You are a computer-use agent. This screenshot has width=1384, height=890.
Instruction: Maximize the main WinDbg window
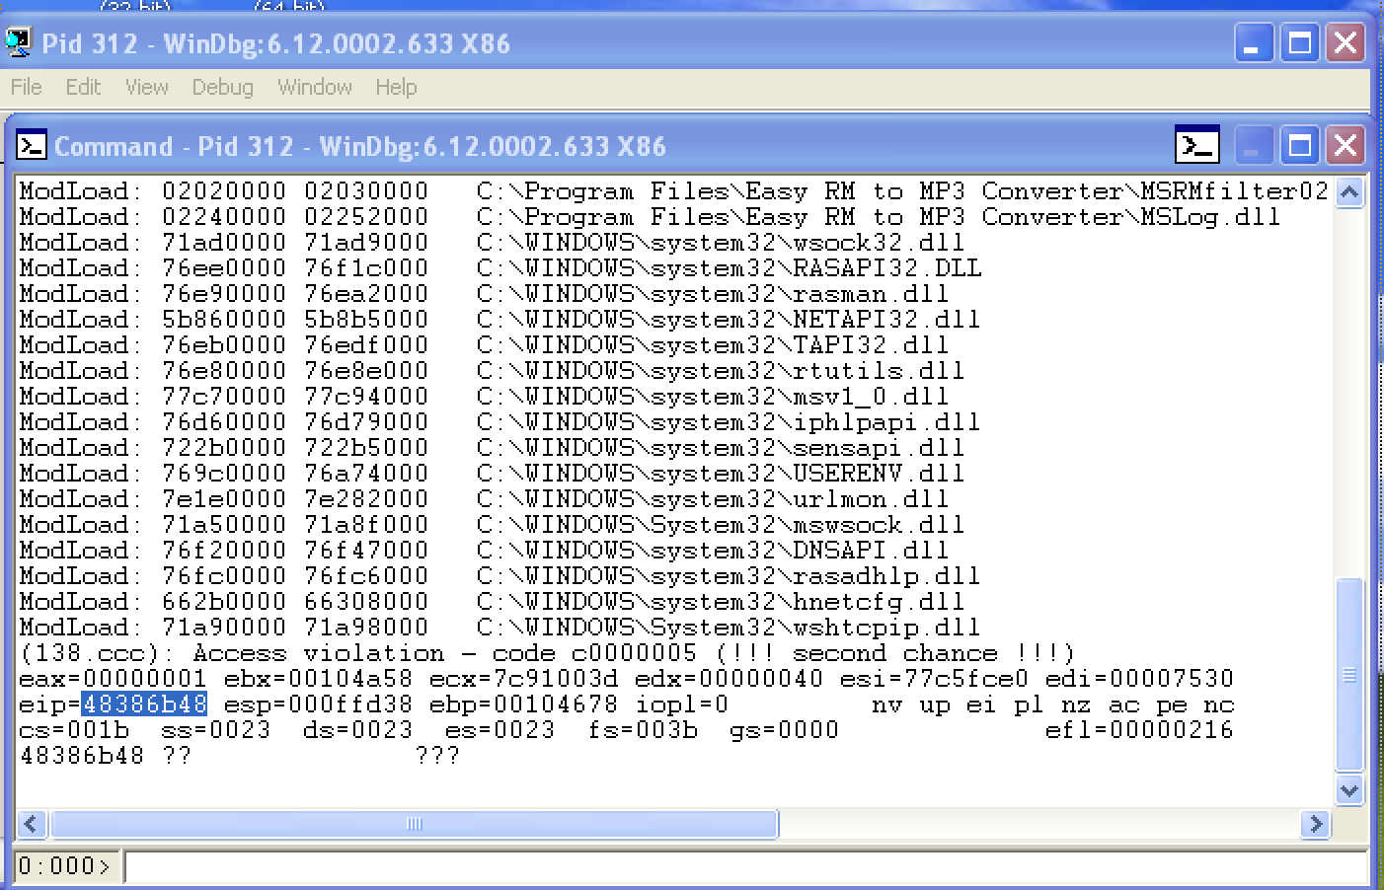pos(1299,43)
